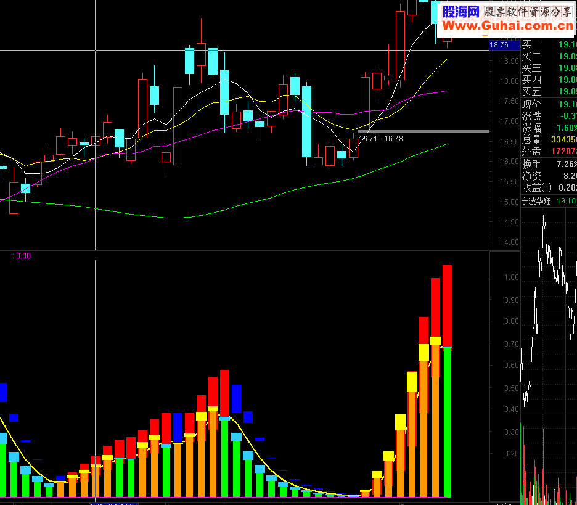
Task: Click the 0.30 indicator axis label
Action: 512,432
